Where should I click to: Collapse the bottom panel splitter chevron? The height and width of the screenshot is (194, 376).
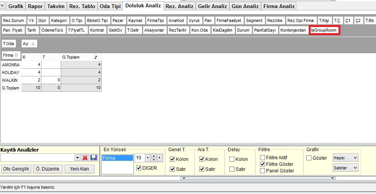click(183, 178)
